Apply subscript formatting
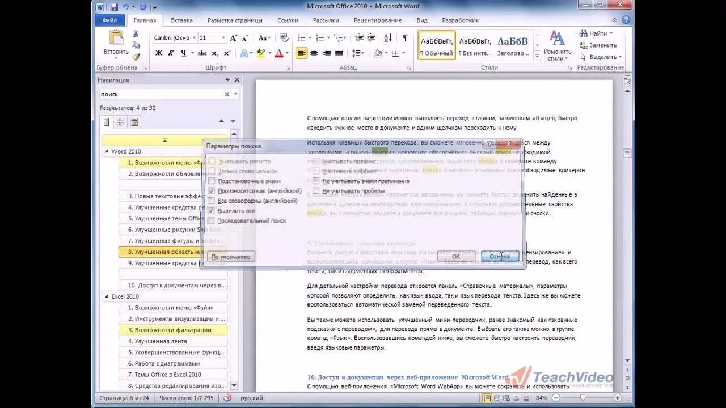 click(x=215, y=53)
